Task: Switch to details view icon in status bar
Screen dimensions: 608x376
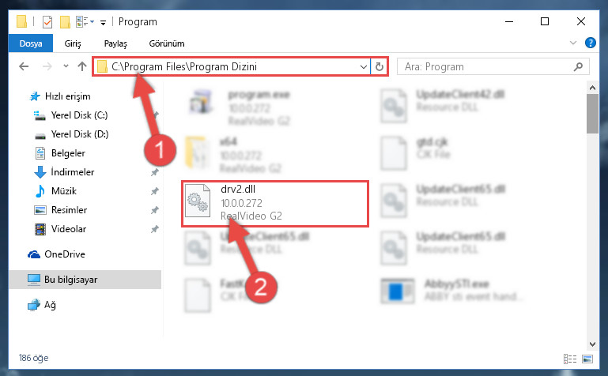Action: (x=569, y=359)
